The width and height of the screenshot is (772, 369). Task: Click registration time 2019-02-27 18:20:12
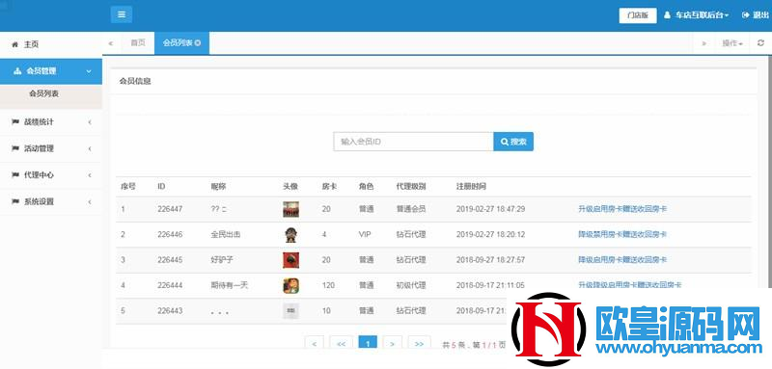coord(490,235)
